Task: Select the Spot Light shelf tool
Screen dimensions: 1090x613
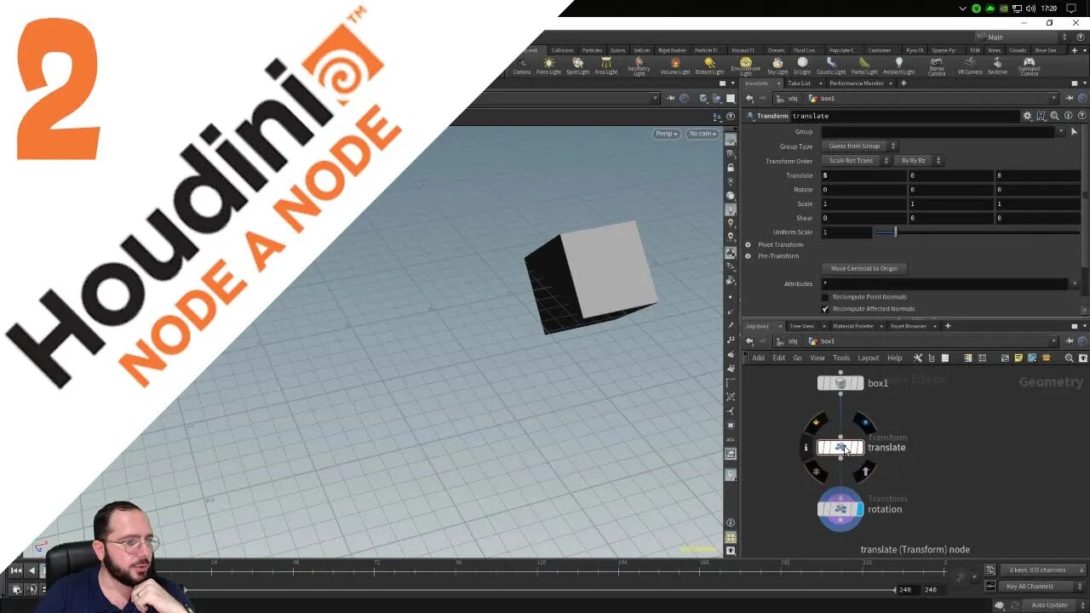Action: pos(577,66)
